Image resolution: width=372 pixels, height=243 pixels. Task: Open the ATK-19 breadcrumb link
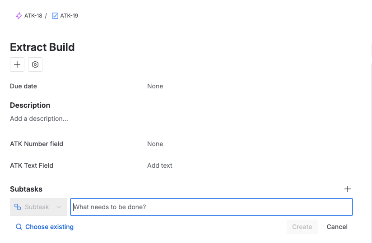pos(69,16)
